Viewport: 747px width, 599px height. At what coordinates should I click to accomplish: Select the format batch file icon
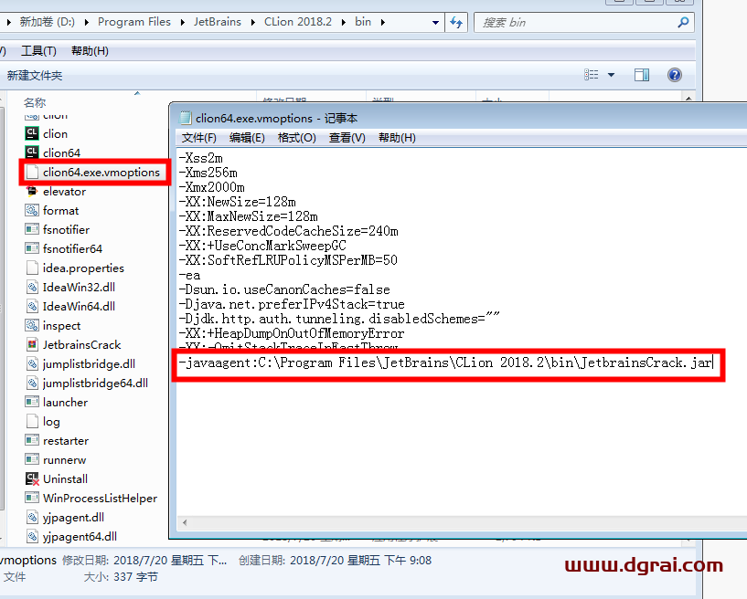tap(32, 210)
